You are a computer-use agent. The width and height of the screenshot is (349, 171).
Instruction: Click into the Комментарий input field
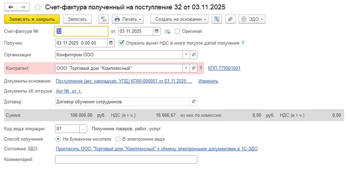(126, 159)
